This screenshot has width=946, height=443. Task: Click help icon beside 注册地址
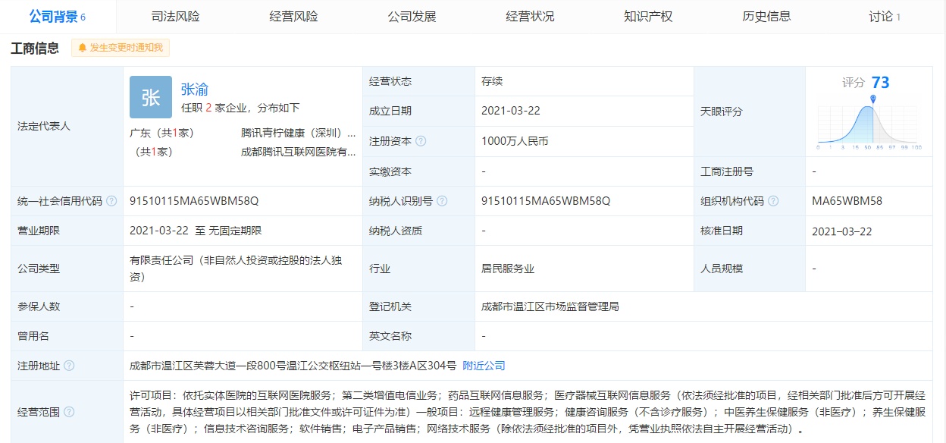(x=69, y=366)
